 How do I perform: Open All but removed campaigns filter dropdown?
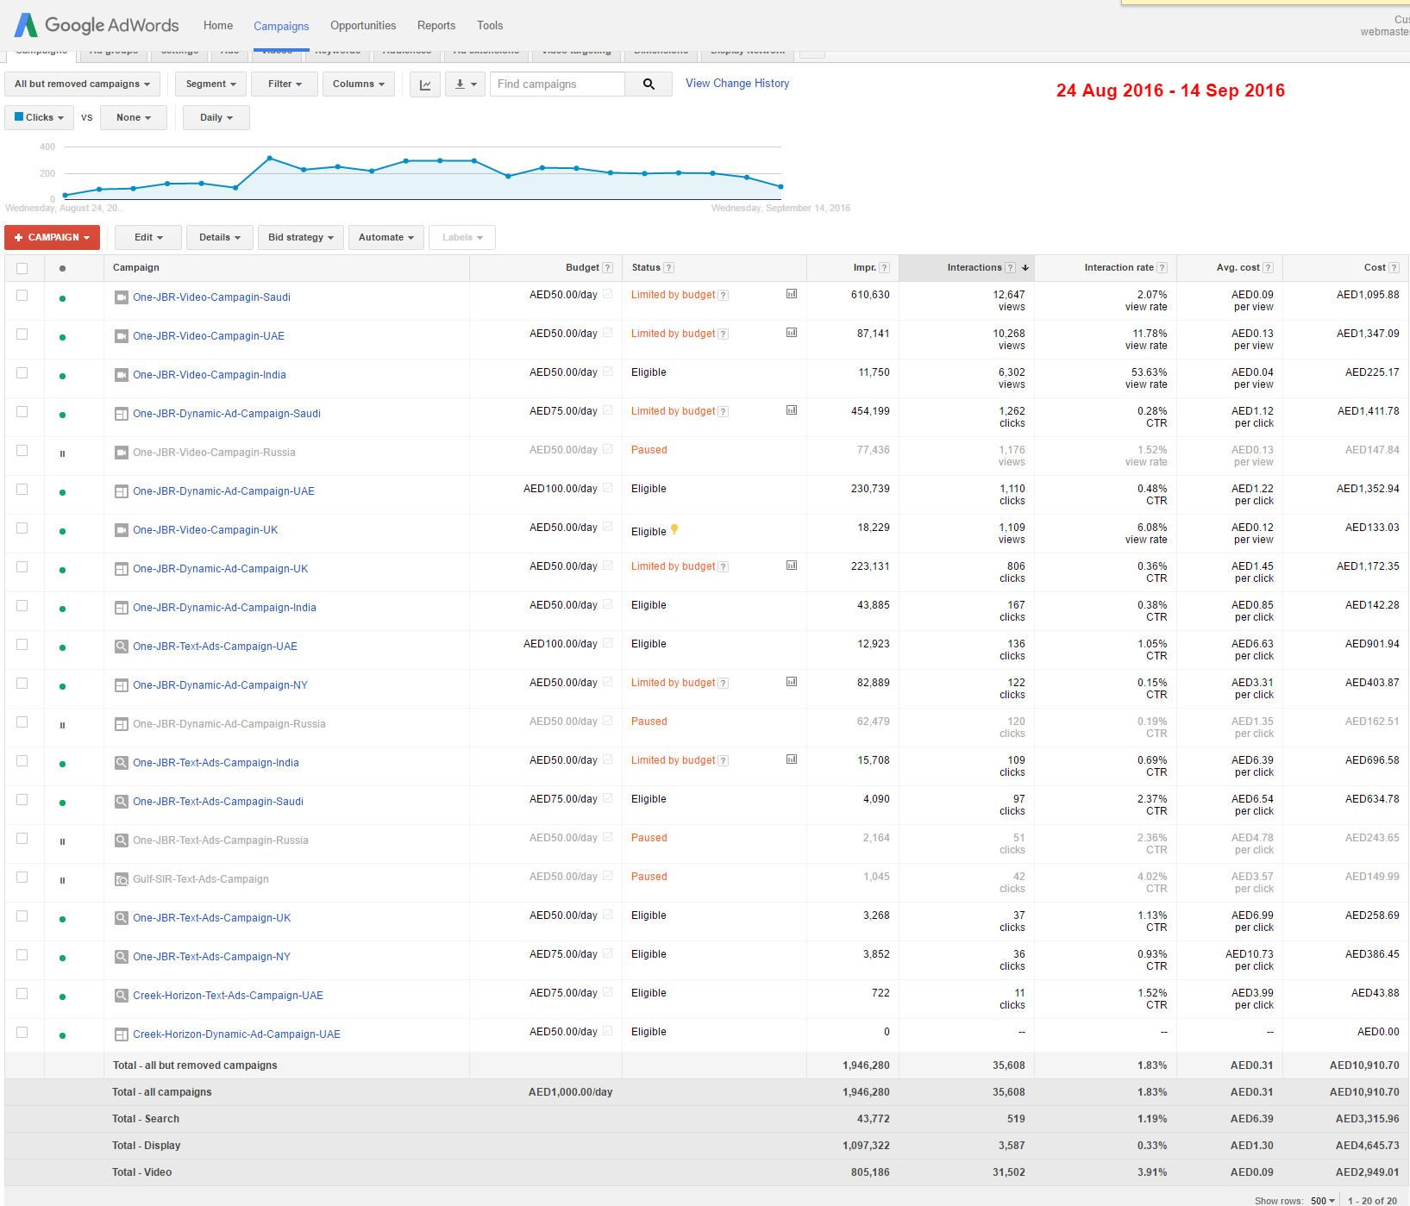(82, 84)
